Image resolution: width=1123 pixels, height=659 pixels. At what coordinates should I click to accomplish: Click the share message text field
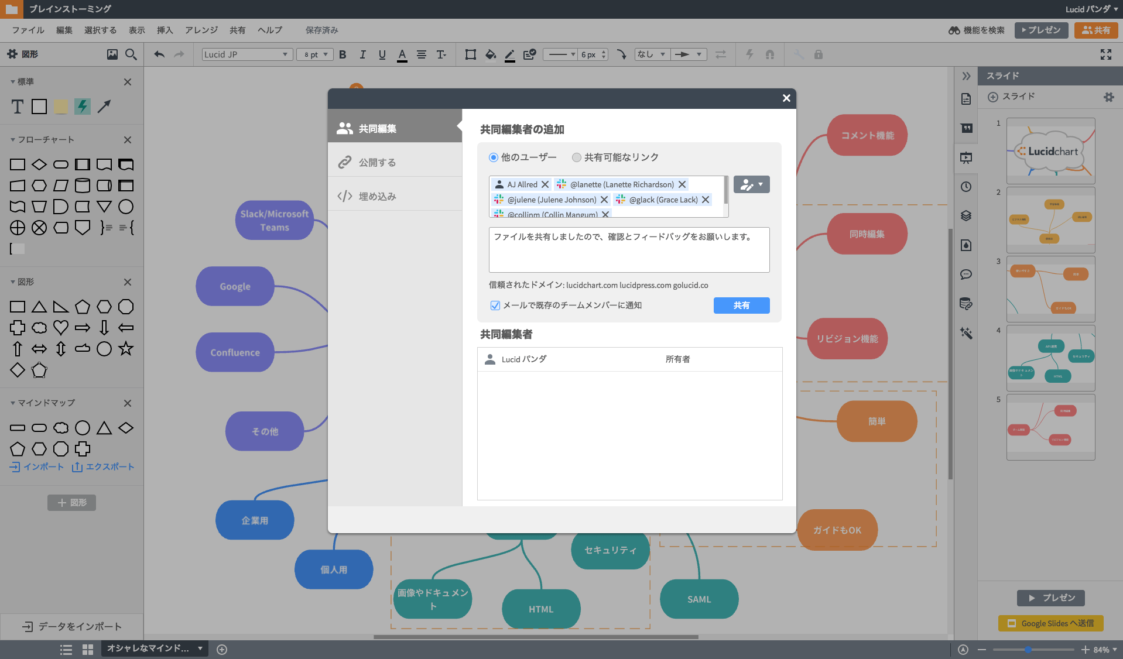pos(629,250)
